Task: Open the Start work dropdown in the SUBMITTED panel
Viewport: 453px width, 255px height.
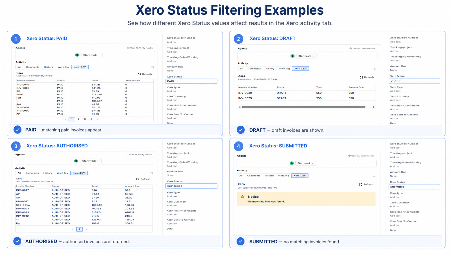Action: click(x=306, y=163)
